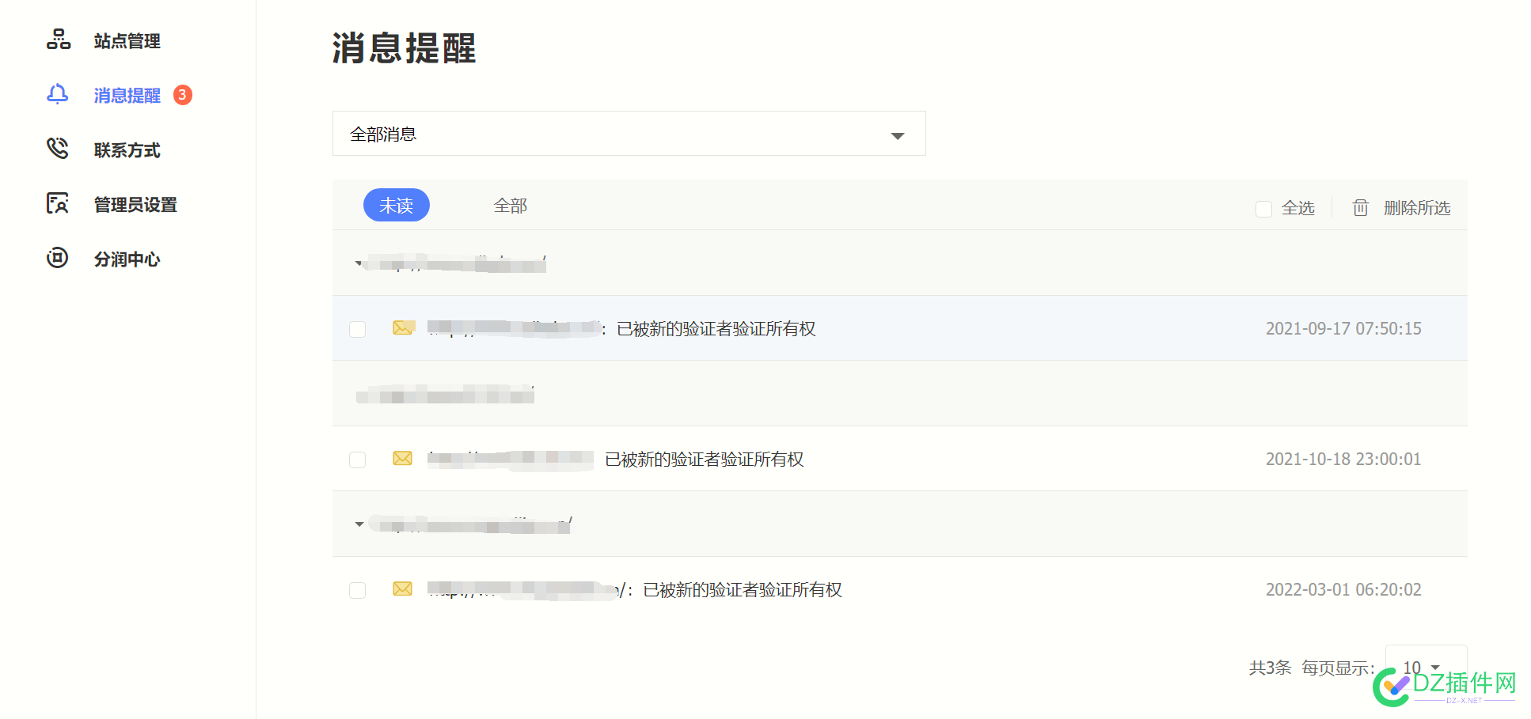
Task: Open 消息提醒 in the sidebar
Action: click(127, 96)
